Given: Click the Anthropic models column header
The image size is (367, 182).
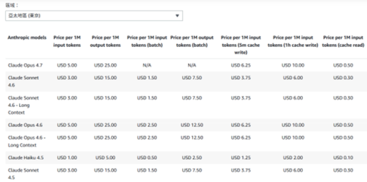Looking at the screenshot, I should [27, 37].
